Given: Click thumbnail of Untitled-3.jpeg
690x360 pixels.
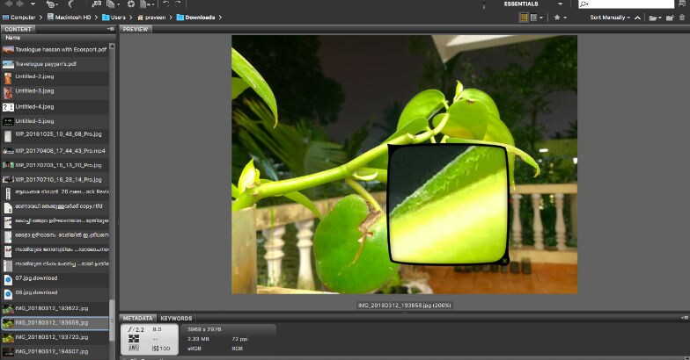Looking at the screenshot, I should point(8,93).
